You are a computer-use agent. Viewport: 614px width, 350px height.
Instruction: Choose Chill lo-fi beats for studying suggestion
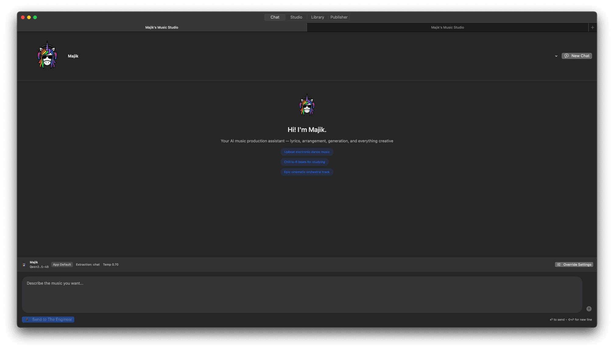click(x=304, y=162)
